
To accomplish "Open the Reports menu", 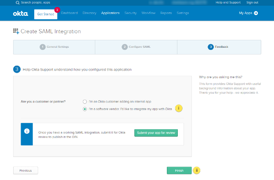I will tap(166, 13).
